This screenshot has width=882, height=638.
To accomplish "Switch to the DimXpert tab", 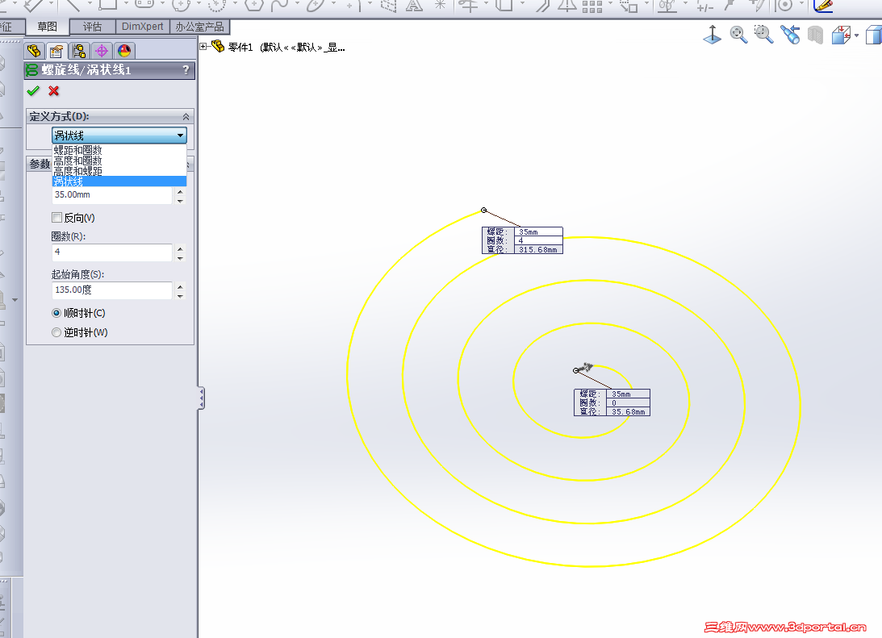I will [142, 27].
